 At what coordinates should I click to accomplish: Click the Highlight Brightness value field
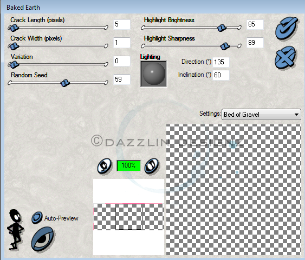255,24
